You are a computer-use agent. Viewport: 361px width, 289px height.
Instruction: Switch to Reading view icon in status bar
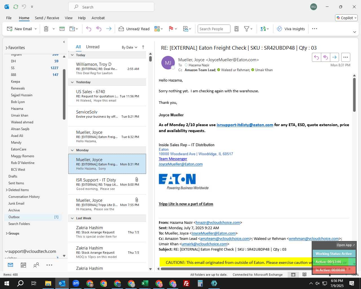[x=304, y=275]
